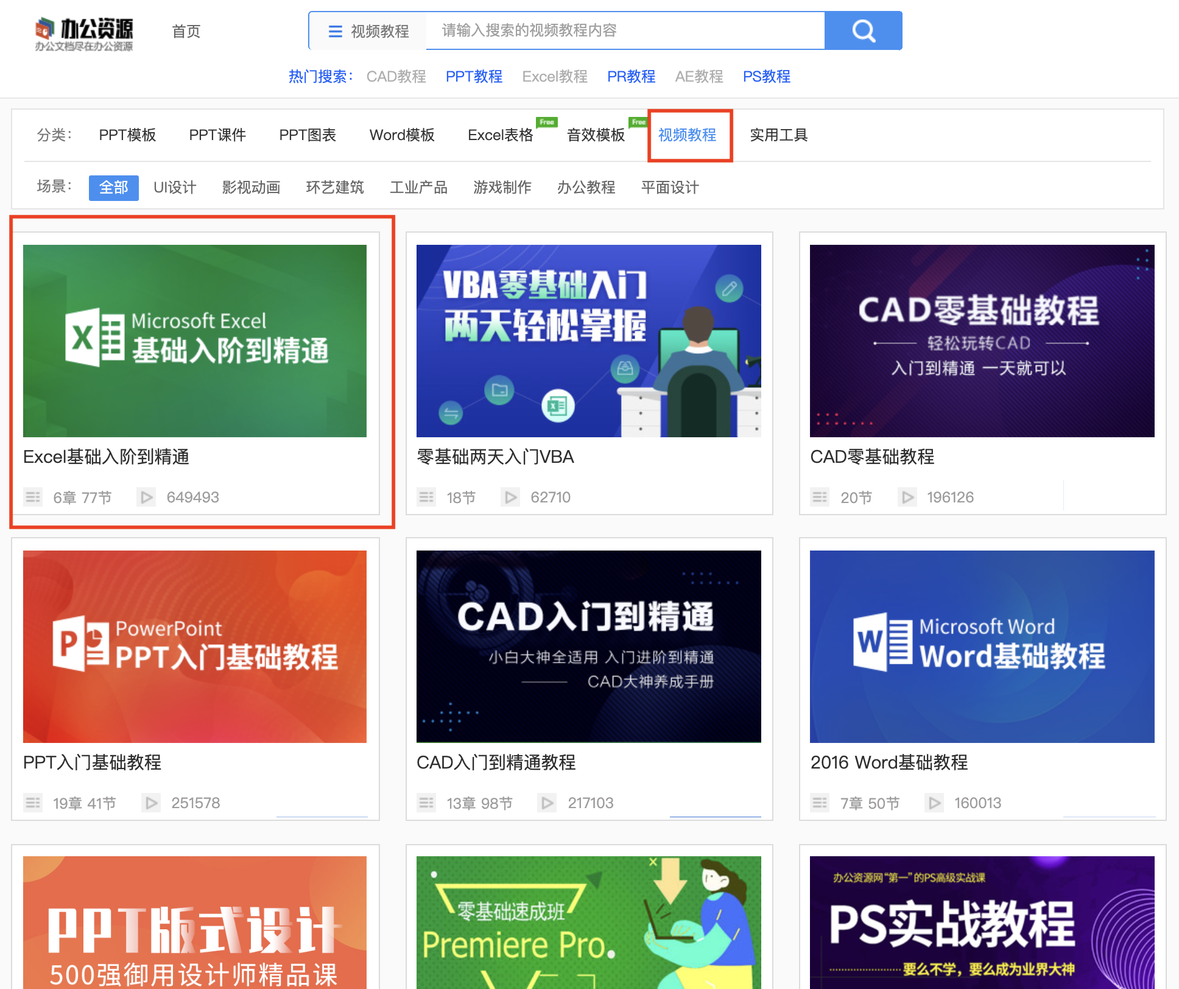Click the title CAD入门到精通教程
Screen dimensions: 1179x989
pyautogui.click(x=496, y=762)
